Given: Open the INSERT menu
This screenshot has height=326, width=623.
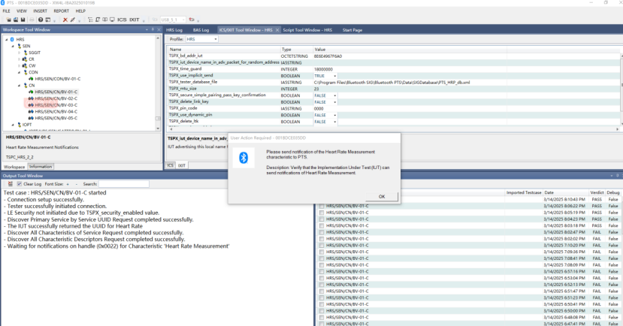Looking at the screenshot, I should [x=40, y=11].
